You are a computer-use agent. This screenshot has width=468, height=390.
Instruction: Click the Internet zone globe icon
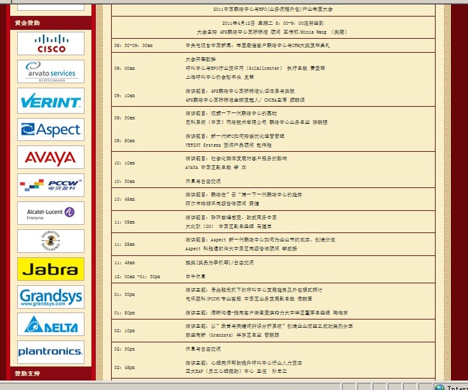pos(439,387)
